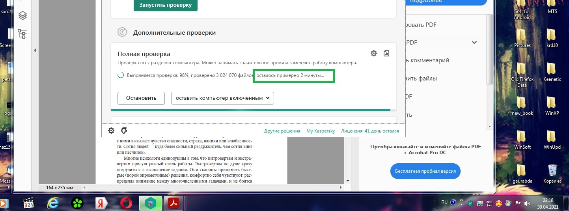Image resolution: width=569 pixels, height=211 pixels.
Task: Open Другие решения link
Action: click(x=282, y=131)
